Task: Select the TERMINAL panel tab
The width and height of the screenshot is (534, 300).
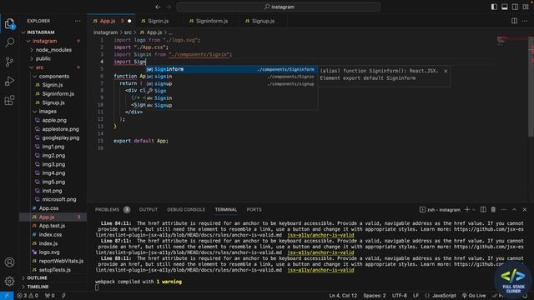Action: pos(226,209)
